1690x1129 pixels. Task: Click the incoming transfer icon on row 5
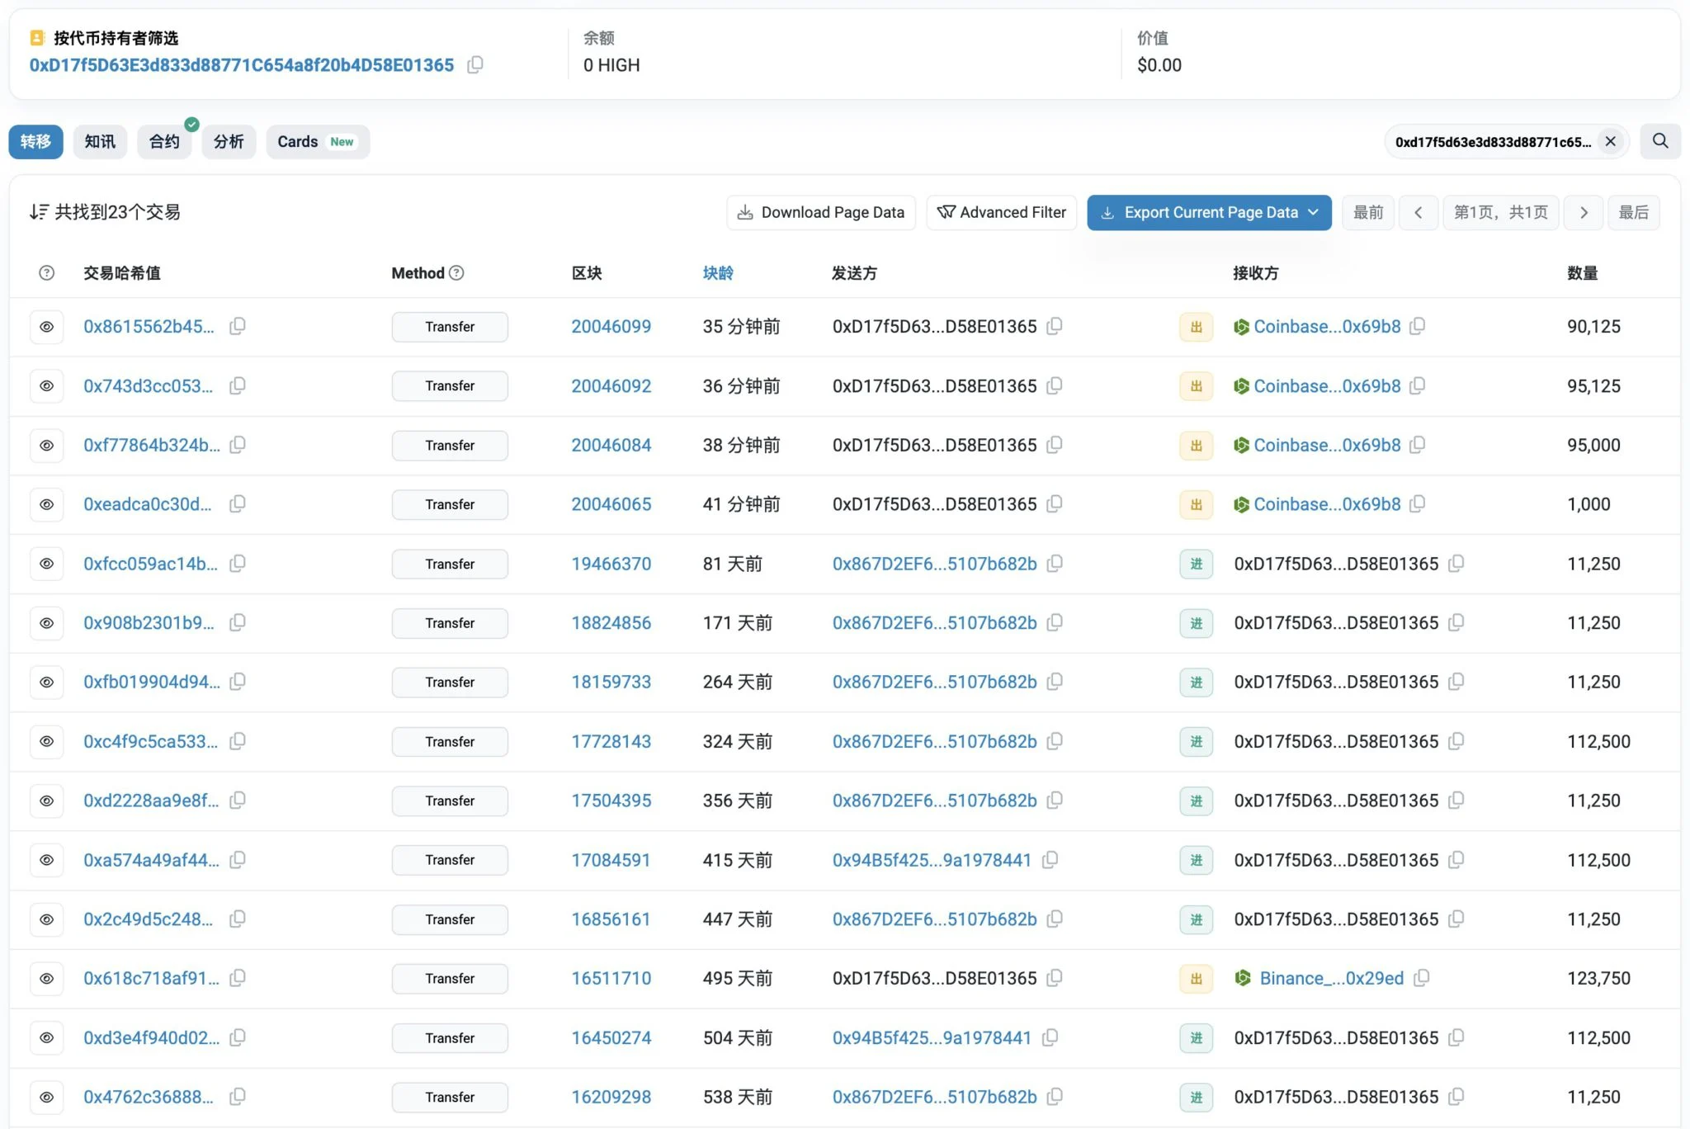click(x=1194, y=563)
